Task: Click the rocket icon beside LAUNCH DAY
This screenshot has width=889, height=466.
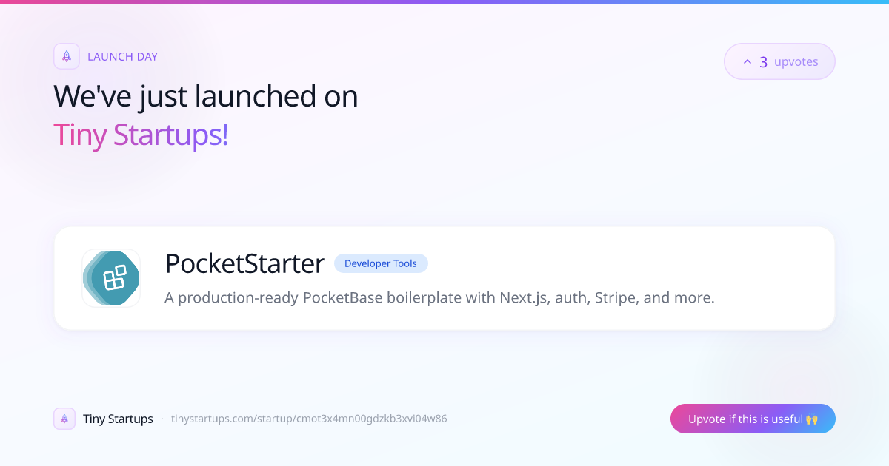Action: click(x=67, y=56)
